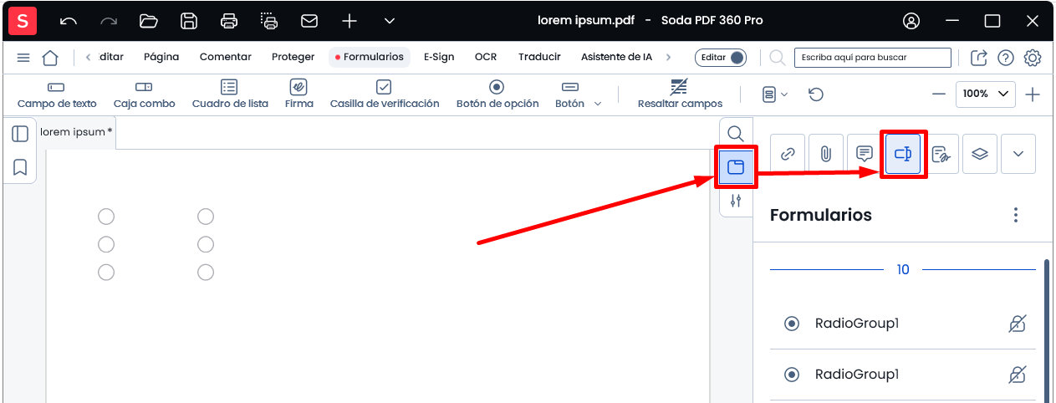This screenshot has height=403, width=1056.
Task: Insert a Caja combo field
Action: click(144, 94)
